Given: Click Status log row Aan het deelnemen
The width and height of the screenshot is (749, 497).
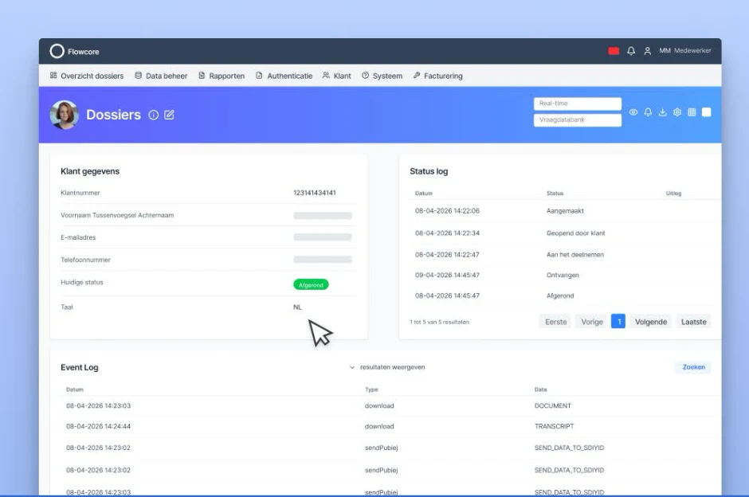Looking at the screenshot, I should tap(565, 254).
